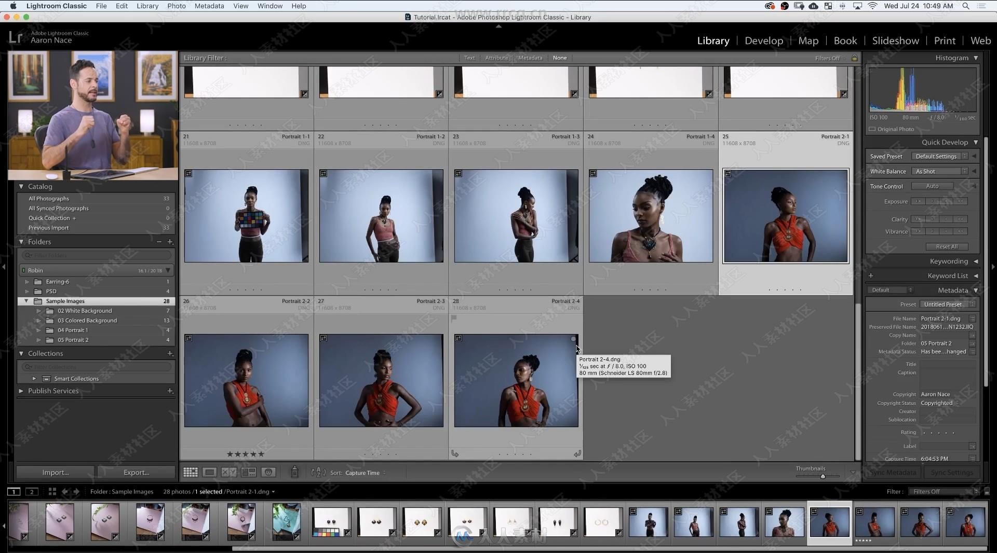Screen dimensions: 997x553
Task: Click the Apple menu logo
Action: pos(13,6)
